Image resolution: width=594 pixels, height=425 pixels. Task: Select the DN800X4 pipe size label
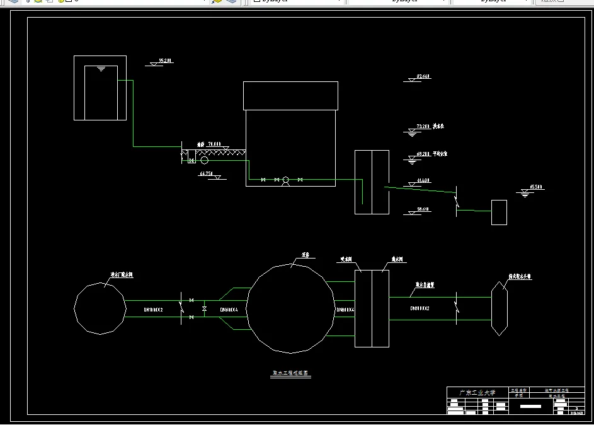click(x=345, y=310)
